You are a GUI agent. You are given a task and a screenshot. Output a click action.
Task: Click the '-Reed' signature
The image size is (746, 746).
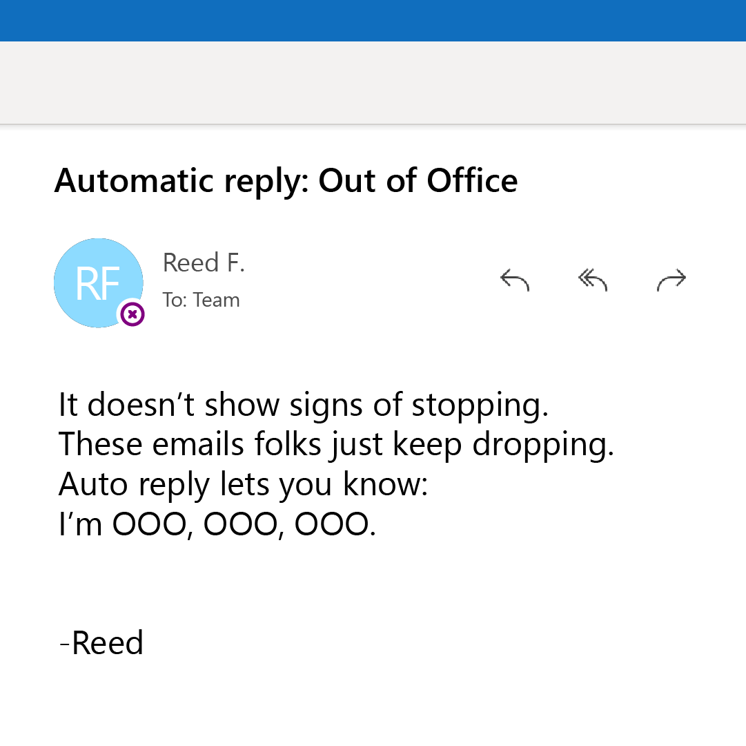point(101,642)
